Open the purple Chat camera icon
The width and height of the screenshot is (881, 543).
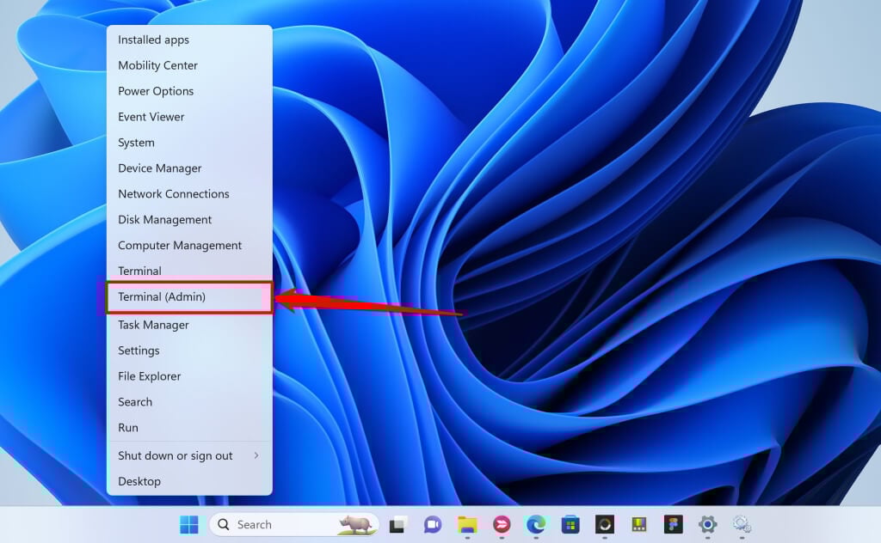(433, 524)
